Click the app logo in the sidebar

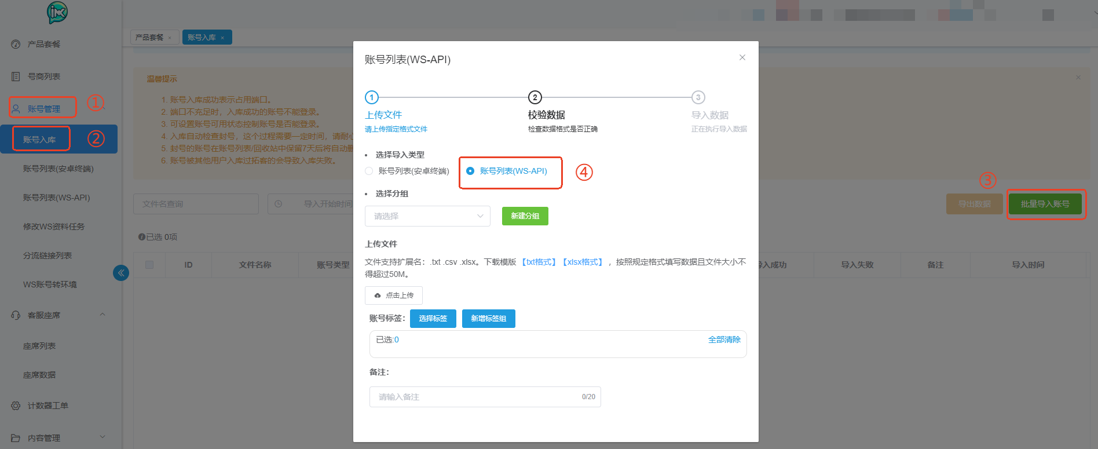[x=57, y=12]
